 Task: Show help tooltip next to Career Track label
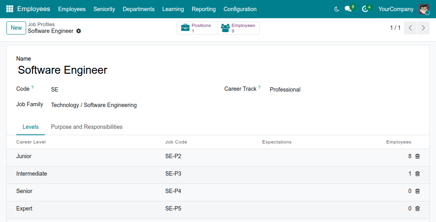pyautogui.click(x=259, y=87)
